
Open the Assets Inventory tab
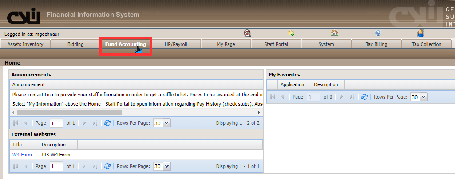(x=25, y=44)
